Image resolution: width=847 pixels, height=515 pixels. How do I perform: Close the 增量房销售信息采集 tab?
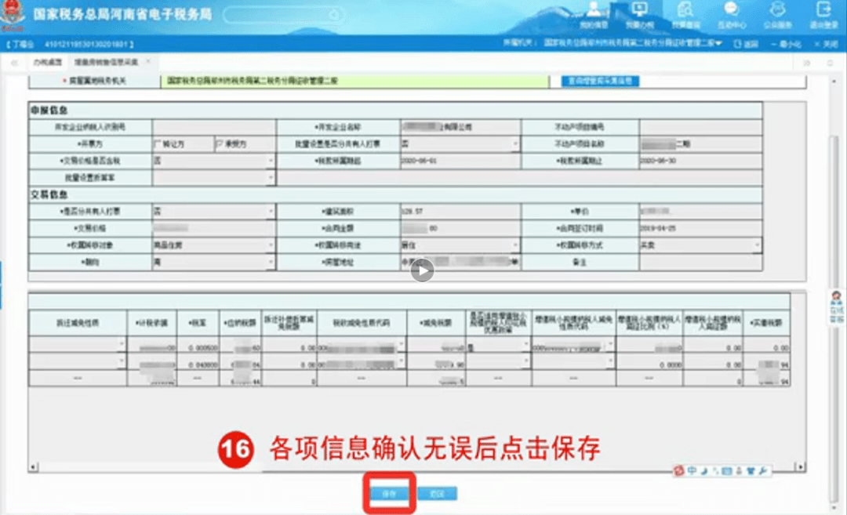click(148, 62)
